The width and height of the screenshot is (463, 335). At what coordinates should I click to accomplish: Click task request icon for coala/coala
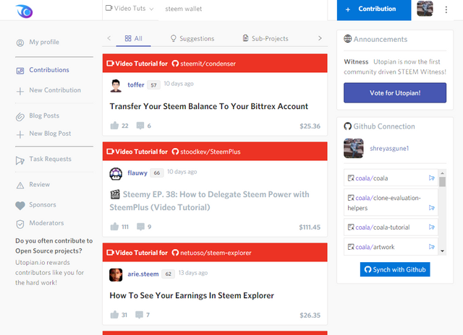(431, 178)
